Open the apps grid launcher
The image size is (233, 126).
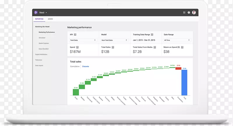[x=184, y=12]
